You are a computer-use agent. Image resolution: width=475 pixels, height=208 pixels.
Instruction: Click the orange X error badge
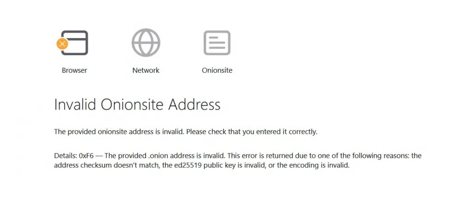[62, 44]
